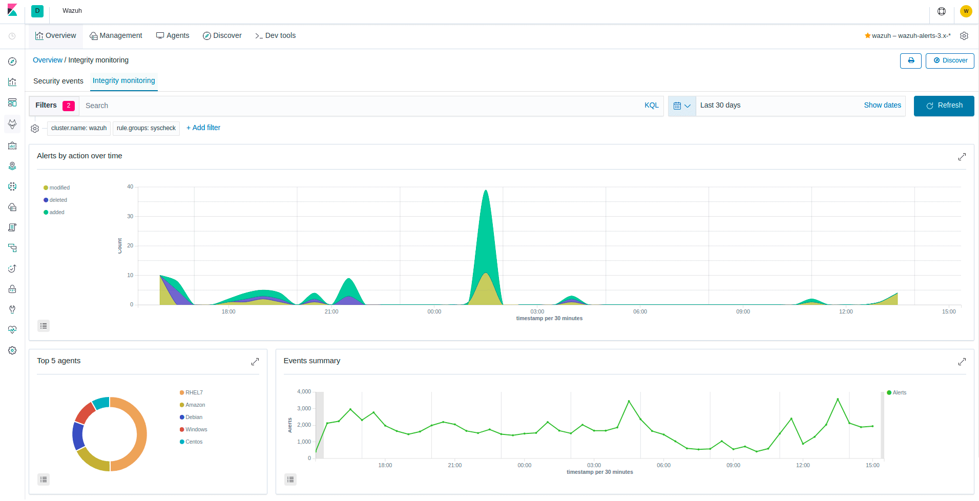Open Maps from the left sidebar
Screen dimensions: 979x501
(12, 166)
